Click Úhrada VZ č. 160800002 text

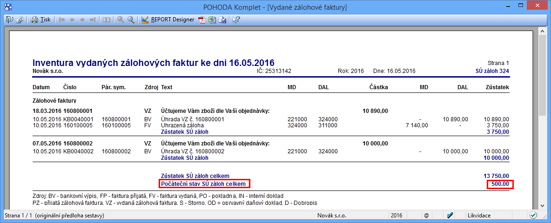point(193,151)
